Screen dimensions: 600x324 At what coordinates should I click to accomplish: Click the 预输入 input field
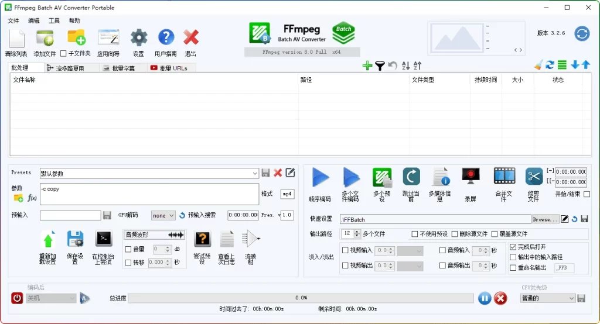[x=70, y=215]
